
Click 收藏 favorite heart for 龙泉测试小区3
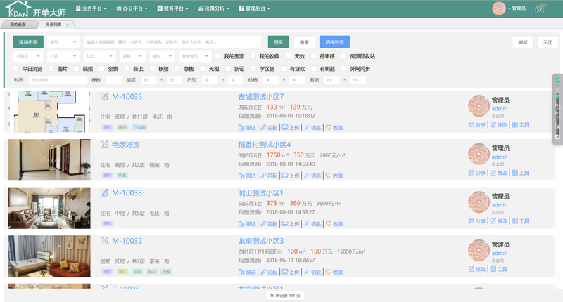(334, 272)
